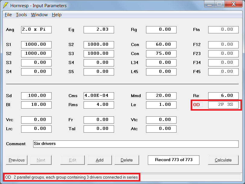Click the S4 field in the L34 row

pyautogui.click(x=99, y=63)
